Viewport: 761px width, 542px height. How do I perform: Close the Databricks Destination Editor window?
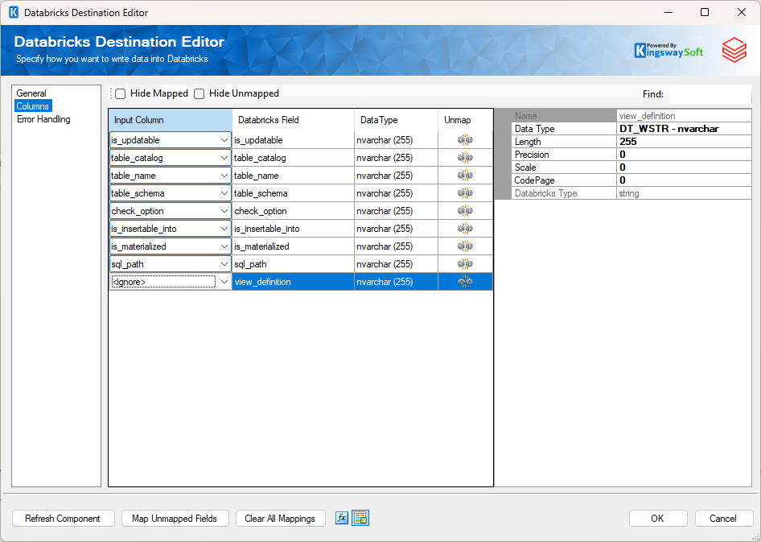[742, 12]
